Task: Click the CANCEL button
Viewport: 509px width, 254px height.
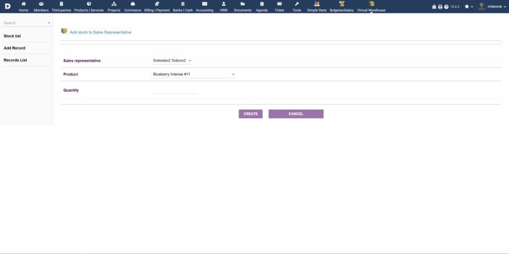Action: [296, 114]
